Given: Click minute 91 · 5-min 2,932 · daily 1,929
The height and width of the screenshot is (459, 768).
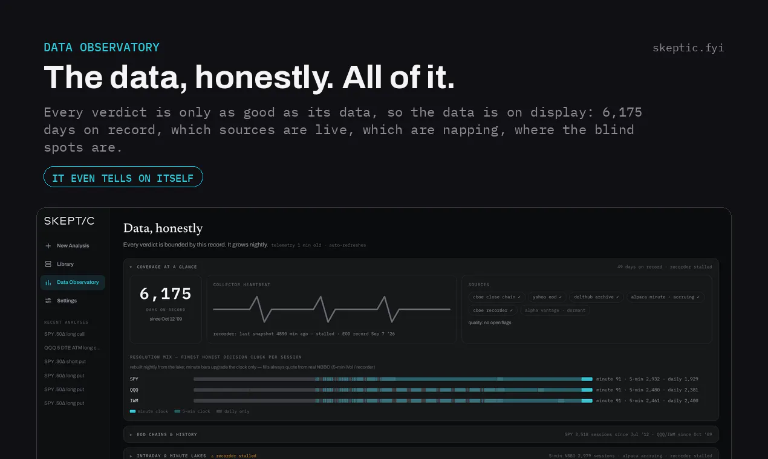Looking at the screenshot, I should [x=647, y=379].
